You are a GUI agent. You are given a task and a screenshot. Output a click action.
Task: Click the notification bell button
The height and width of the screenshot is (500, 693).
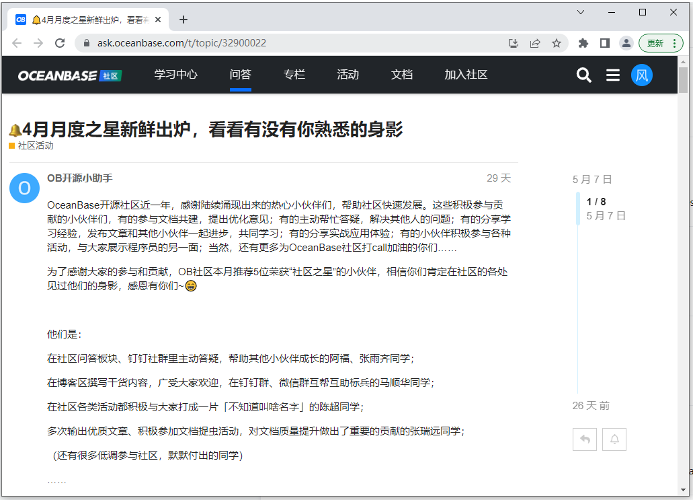(x=614, y=439)
